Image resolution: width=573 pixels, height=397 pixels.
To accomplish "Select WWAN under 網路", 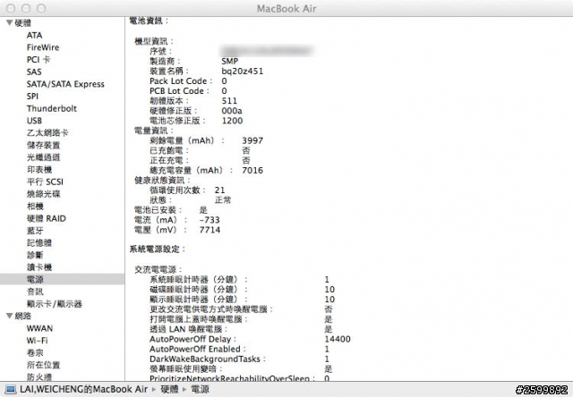I will pyautogui.click(x=39, y=328).
